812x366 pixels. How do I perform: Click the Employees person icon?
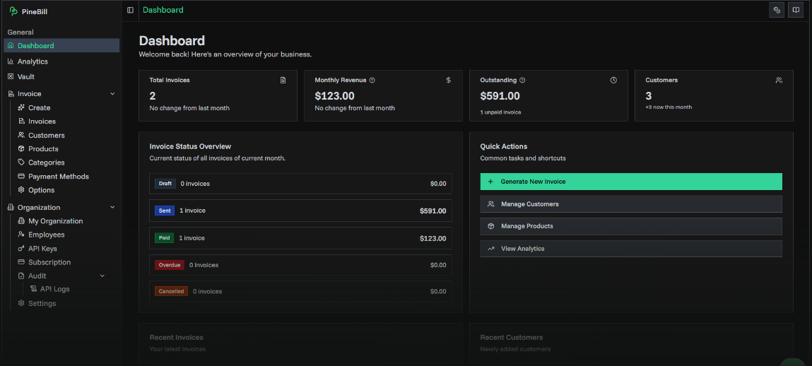coord(21,235)
